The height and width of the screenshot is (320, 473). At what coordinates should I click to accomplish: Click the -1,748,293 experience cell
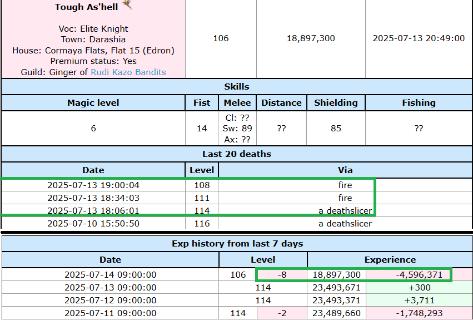pos(409,313)
